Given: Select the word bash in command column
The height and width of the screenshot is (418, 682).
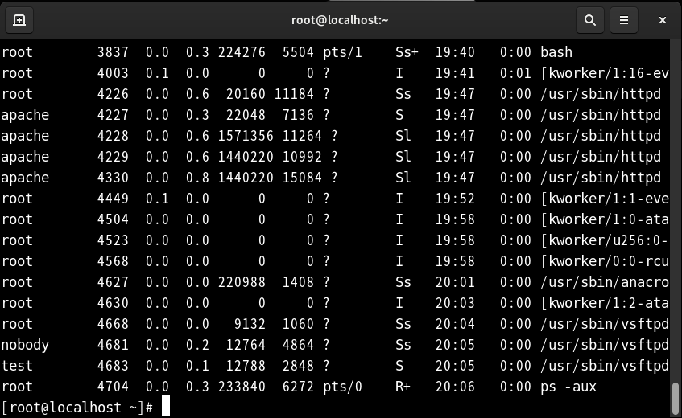Looking at the screenshot, I should click(556, 52).
